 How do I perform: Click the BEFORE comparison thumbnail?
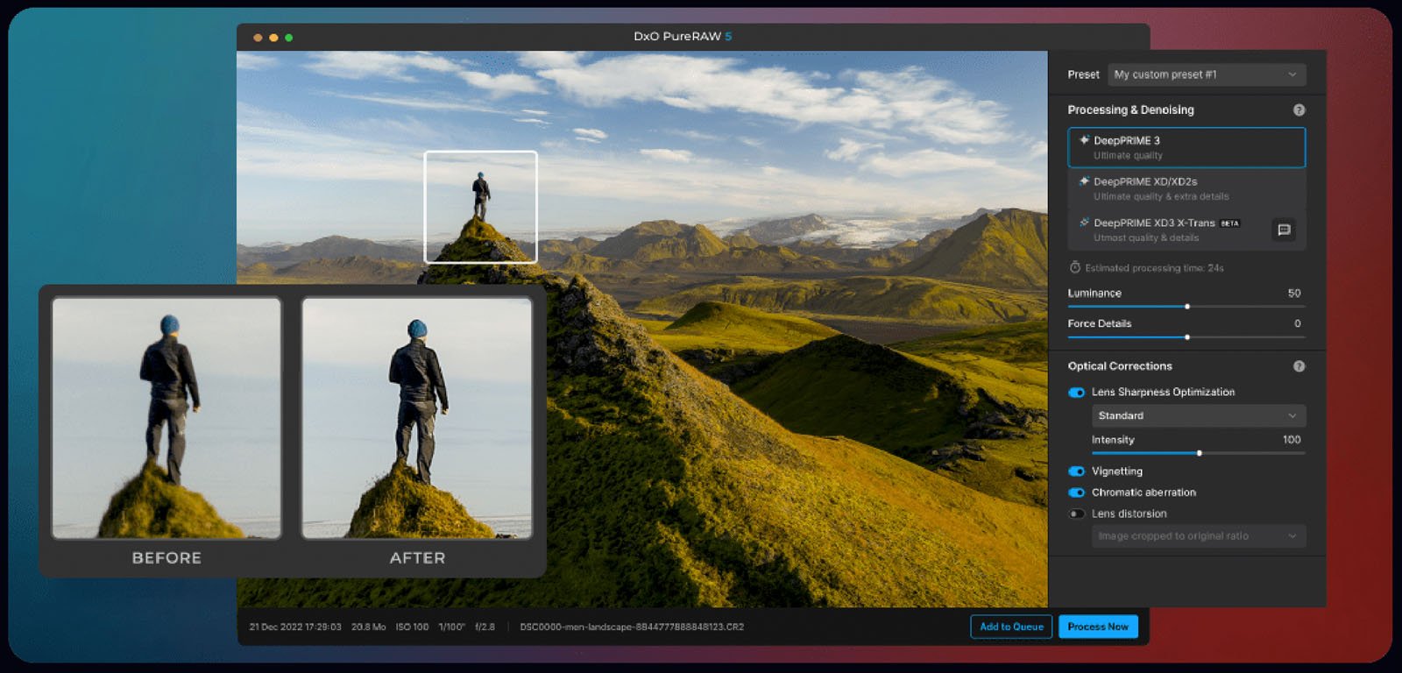click(166, 418)
